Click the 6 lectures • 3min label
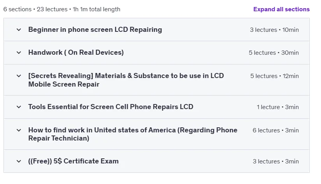321x184 pixels. click(x=276, y=130)
